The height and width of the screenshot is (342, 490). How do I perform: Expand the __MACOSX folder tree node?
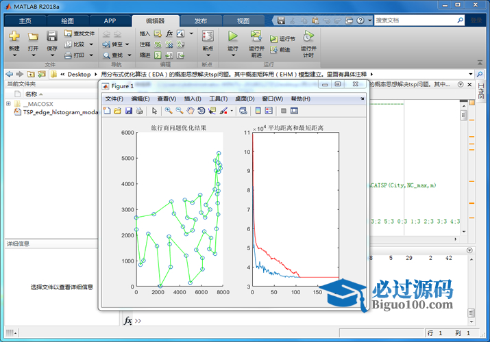pos(8,104)
